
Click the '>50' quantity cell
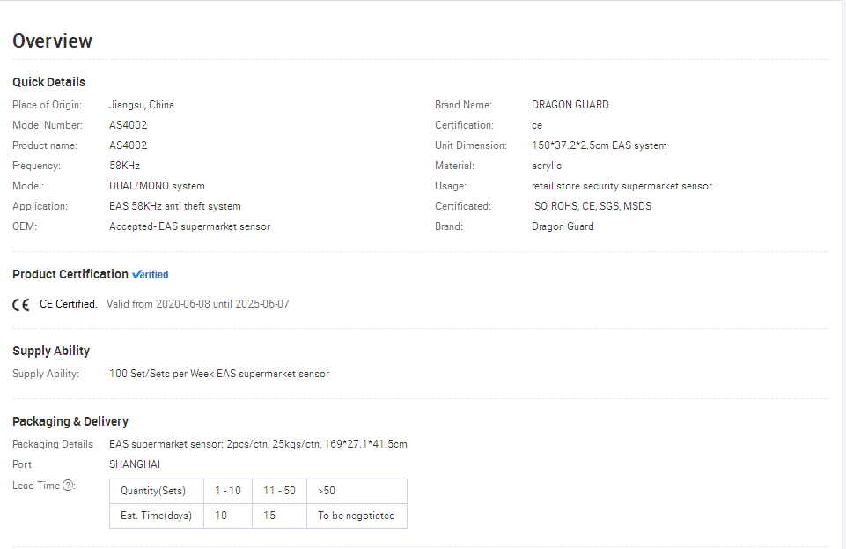pyautogui.click(x=357, y=491)
